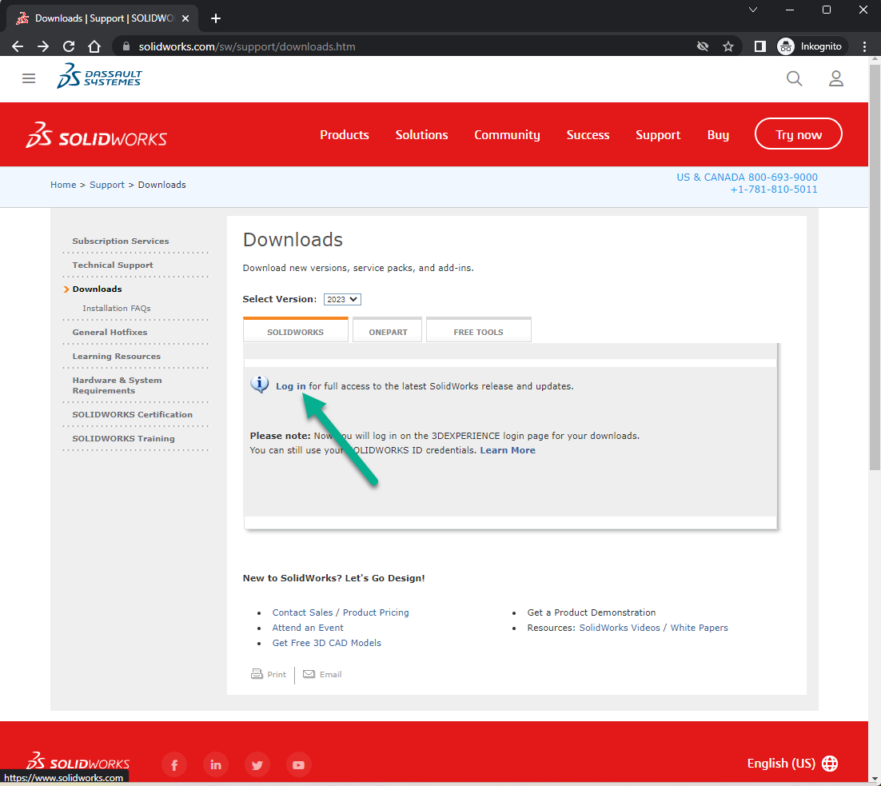
Task: Open Chrome three-dot menu
Action: pos(864,46)
